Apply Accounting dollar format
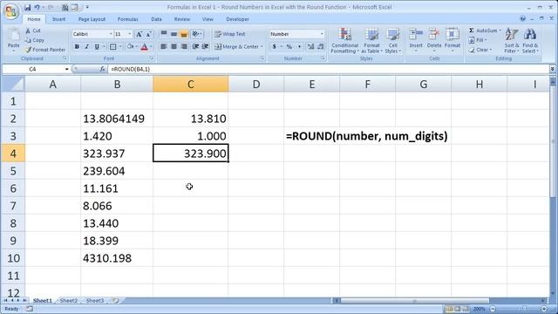The height and width of the screenshot is (314, 558). [275, 46]
